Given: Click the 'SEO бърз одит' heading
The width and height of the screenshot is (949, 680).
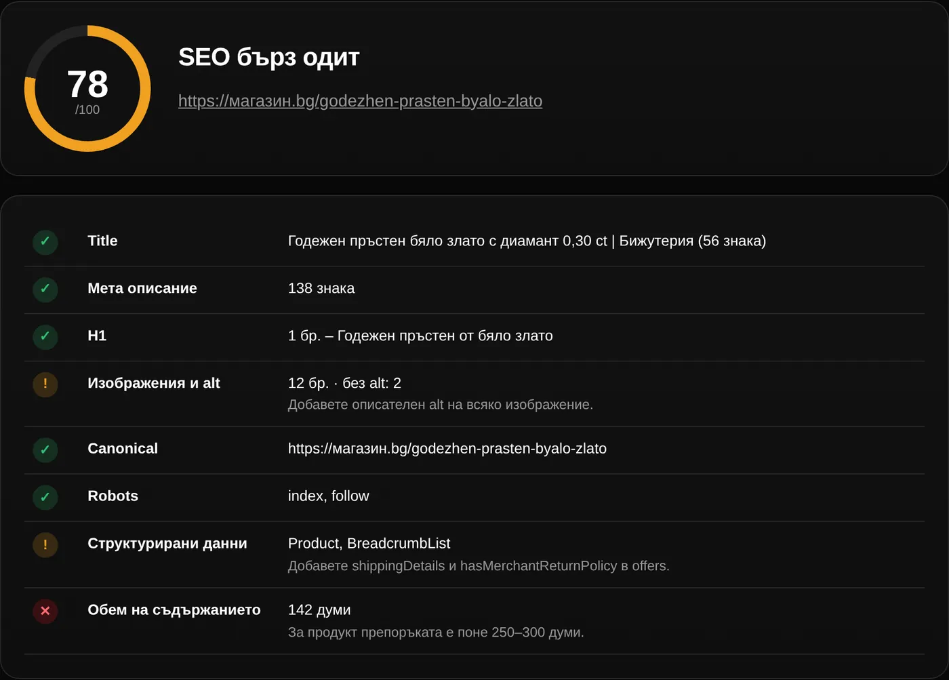Looking at the screenshot, I should (268, 57).
